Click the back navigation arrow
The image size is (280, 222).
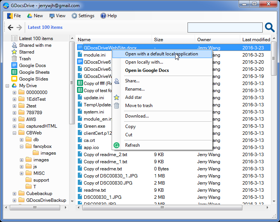coord(11,27)
